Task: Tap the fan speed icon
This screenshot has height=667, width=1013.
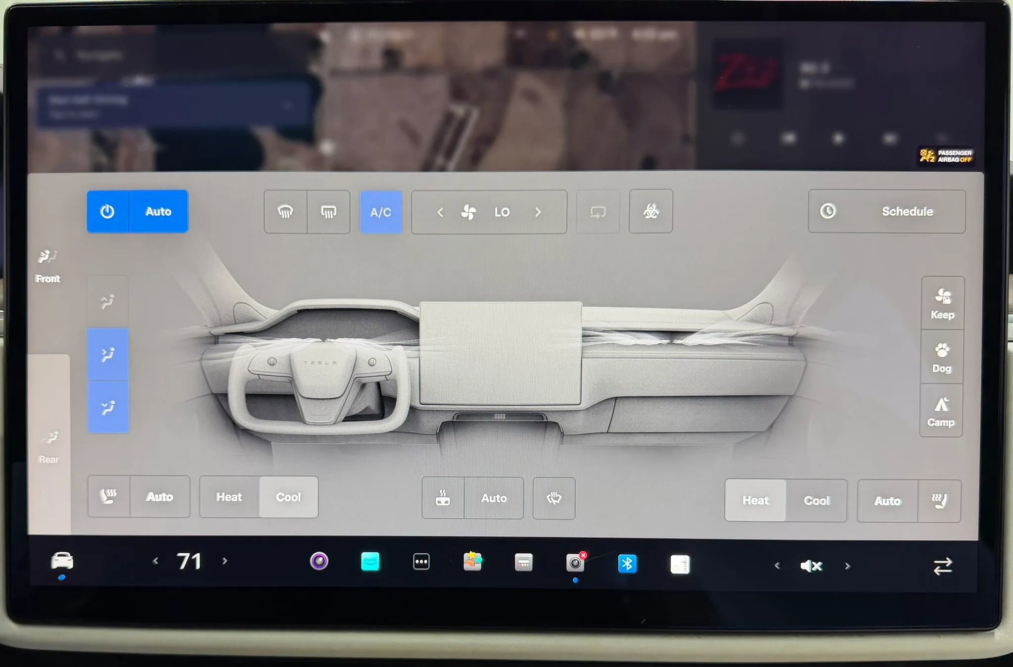Action: coord(468,212)
